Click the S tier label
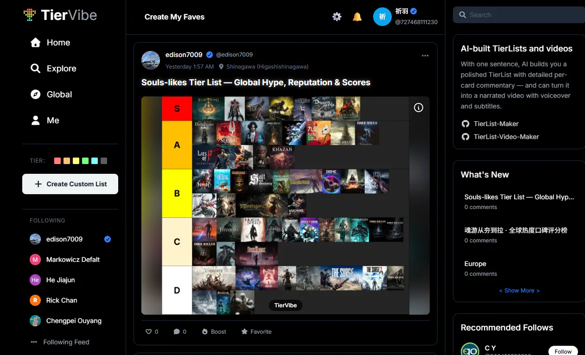 (177, 109)
